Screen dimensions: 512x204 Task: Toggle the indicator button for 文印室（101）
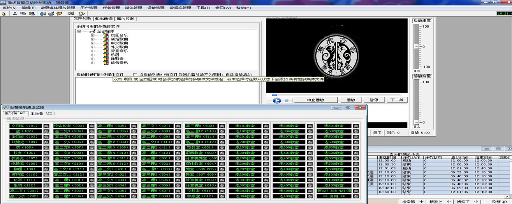[46, 126]
